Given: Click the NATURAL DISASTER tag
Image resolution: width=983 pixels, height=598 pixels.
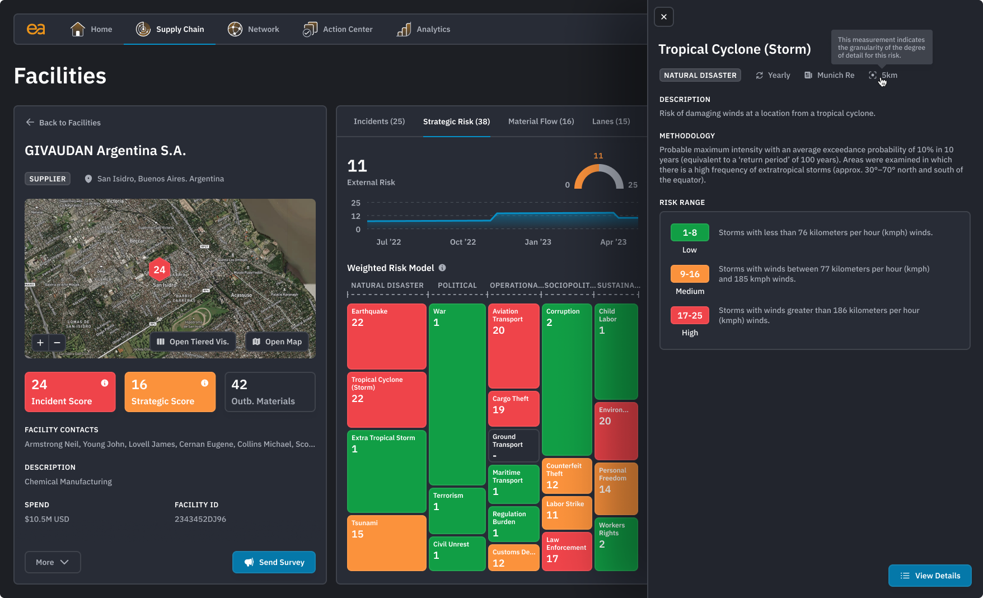Looking at the screenshot, I should 700,75.
